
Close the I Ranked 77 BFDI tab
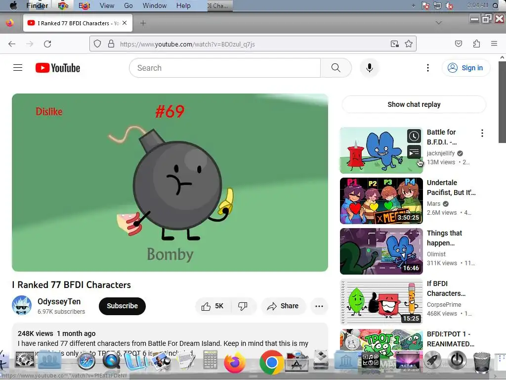tap(125, 23)
